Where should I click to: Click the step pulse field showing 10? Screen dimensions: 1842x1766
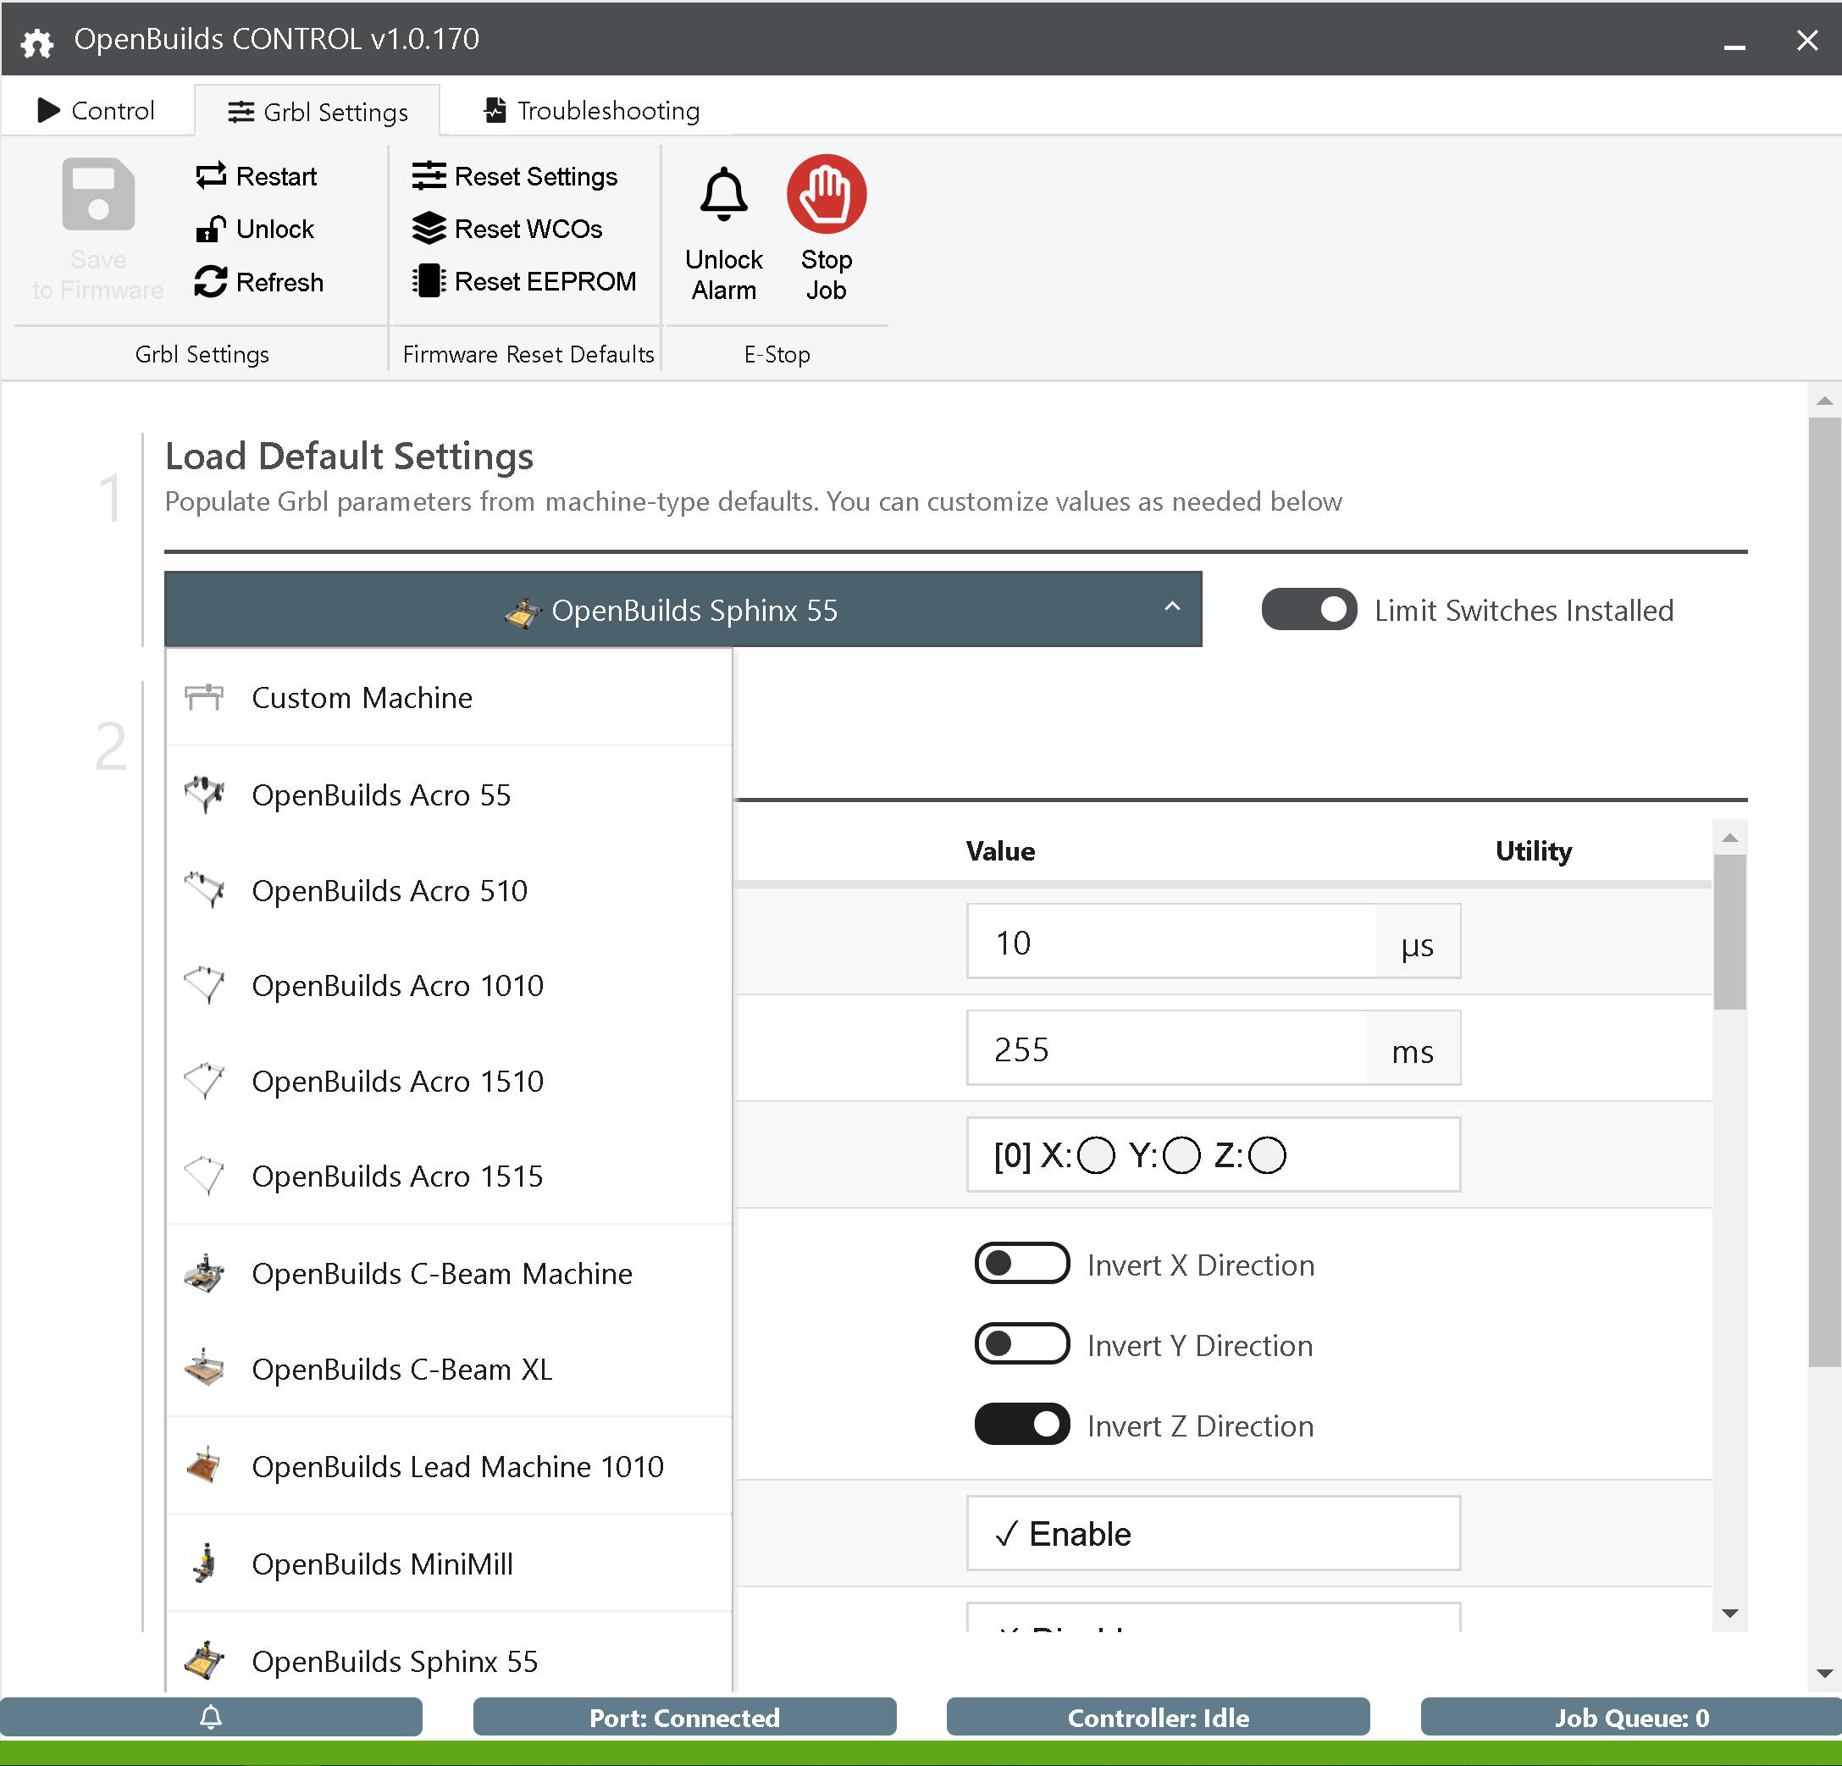click(1170, 942)
